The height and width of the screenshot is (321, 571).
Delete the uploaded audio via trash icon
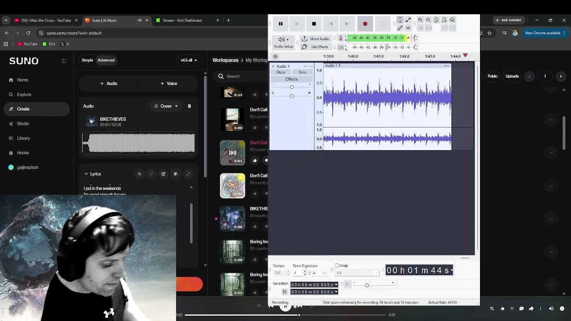(189, 106)
